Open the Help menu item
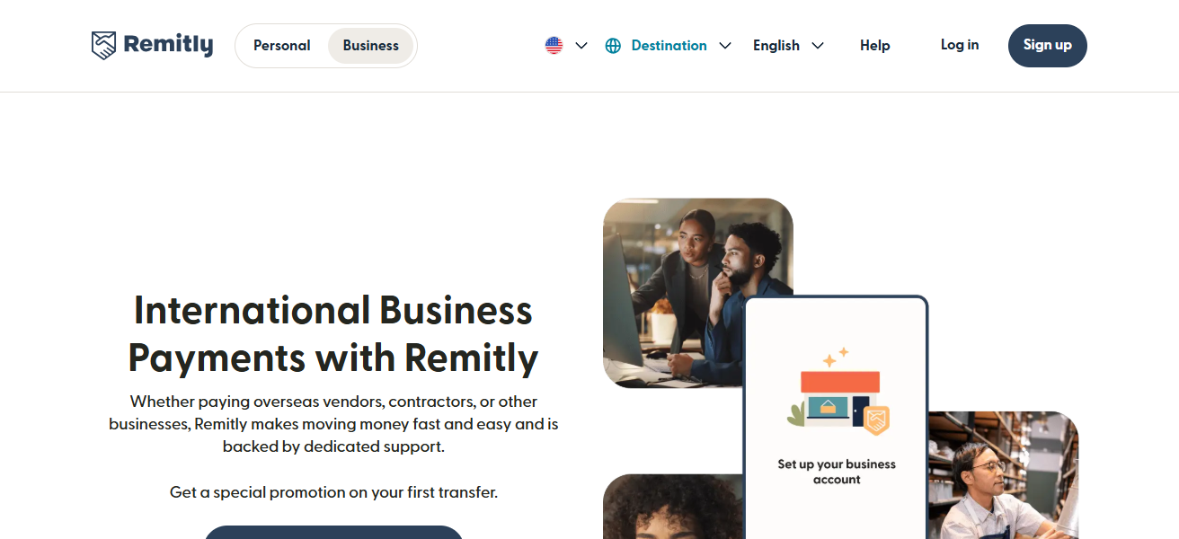The height and width of the screenshot is (539, 1179). pyautogui.click(x=874, y=45)
